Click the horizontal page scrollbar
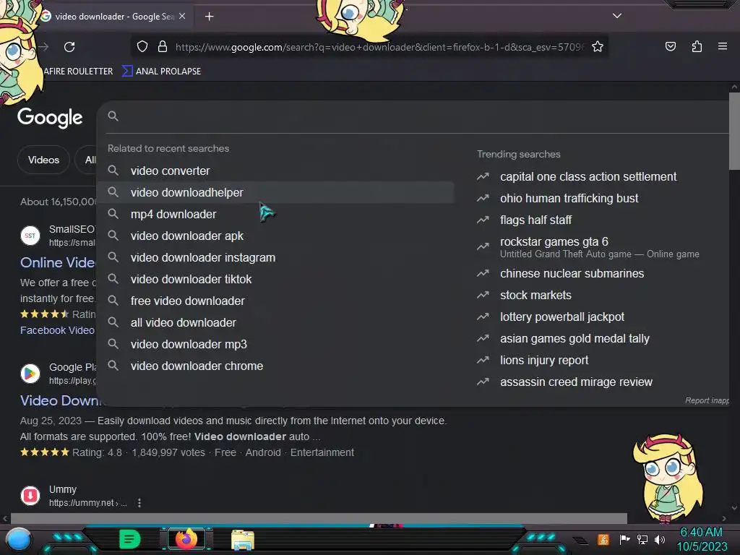 point(319,519)
